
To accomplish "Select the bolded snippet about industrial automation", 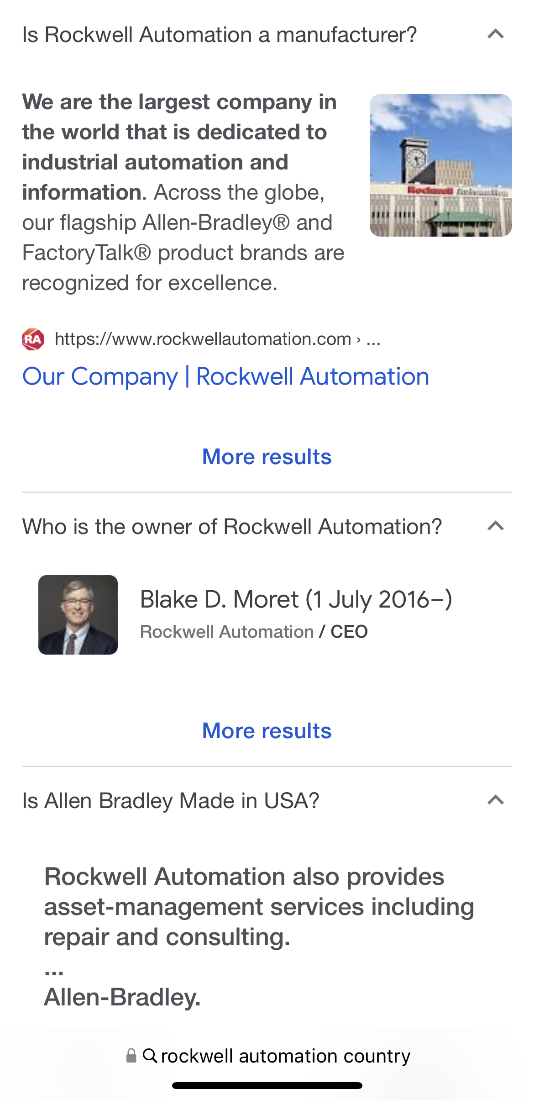I will tap(179, 147).
